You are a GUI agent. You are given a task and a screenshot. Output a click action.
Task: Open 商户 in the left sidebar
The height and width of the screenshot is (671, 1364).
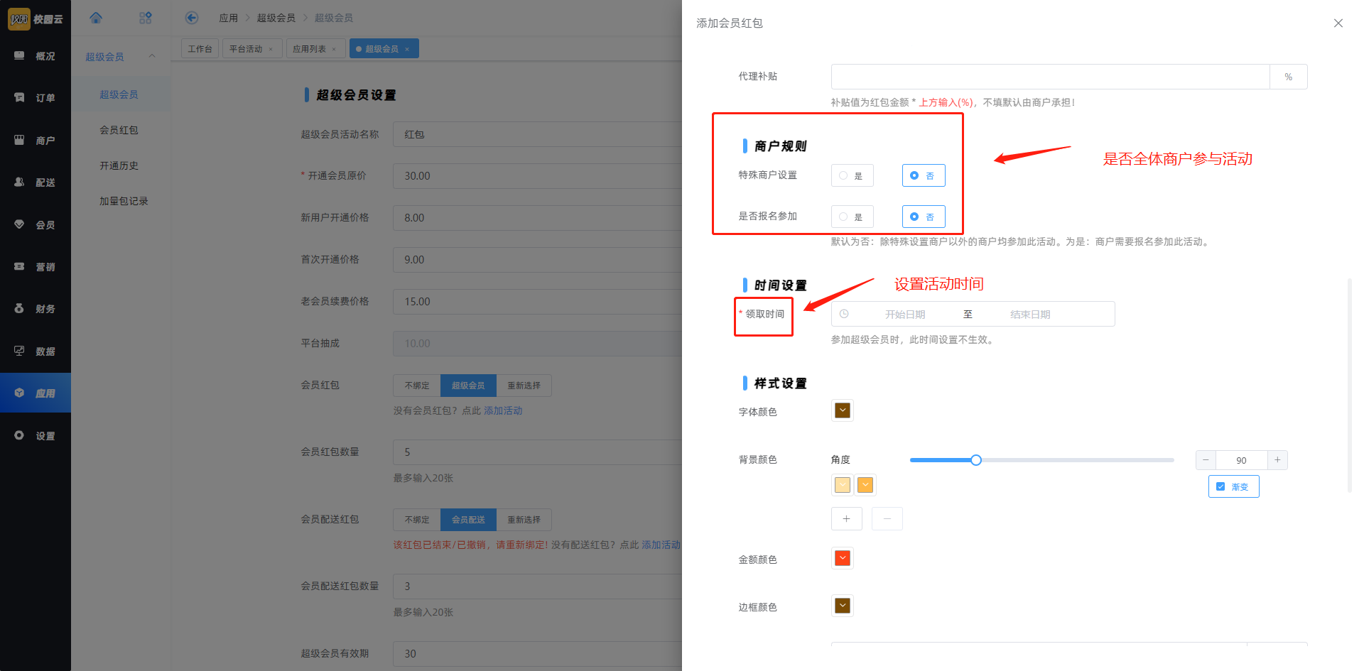36,141
